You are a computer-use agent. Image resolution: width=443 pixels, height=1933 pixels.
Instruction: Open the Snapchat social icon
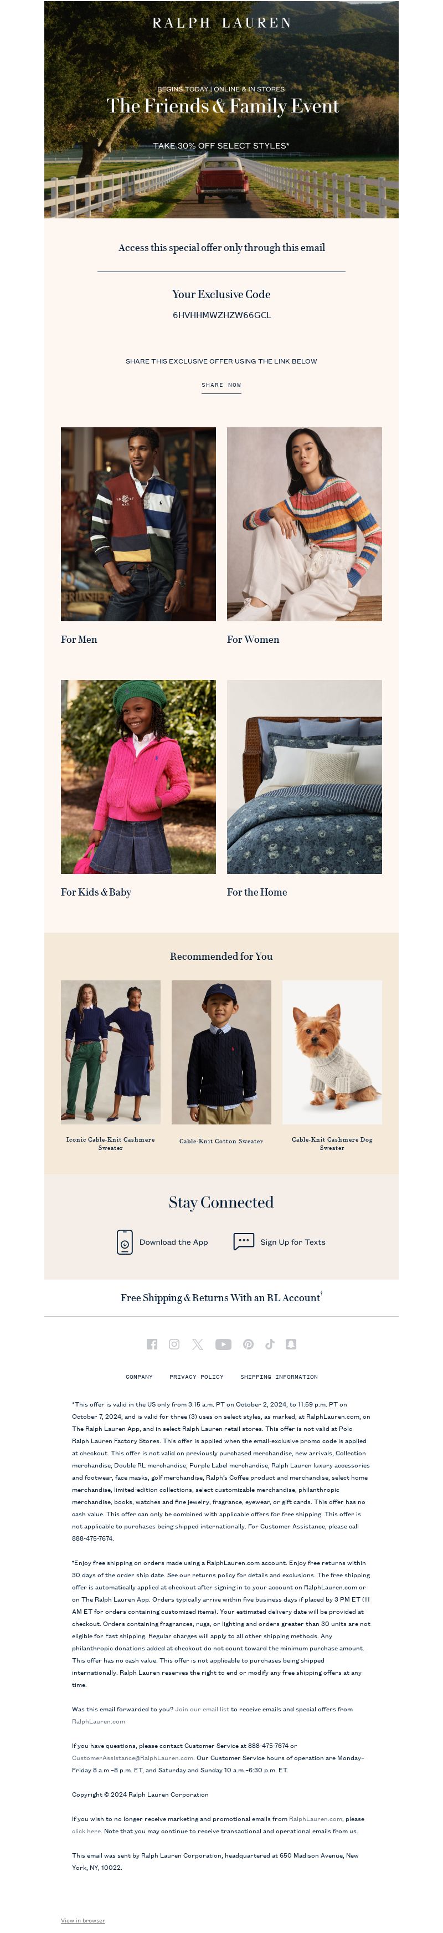tap(291, 1344)
